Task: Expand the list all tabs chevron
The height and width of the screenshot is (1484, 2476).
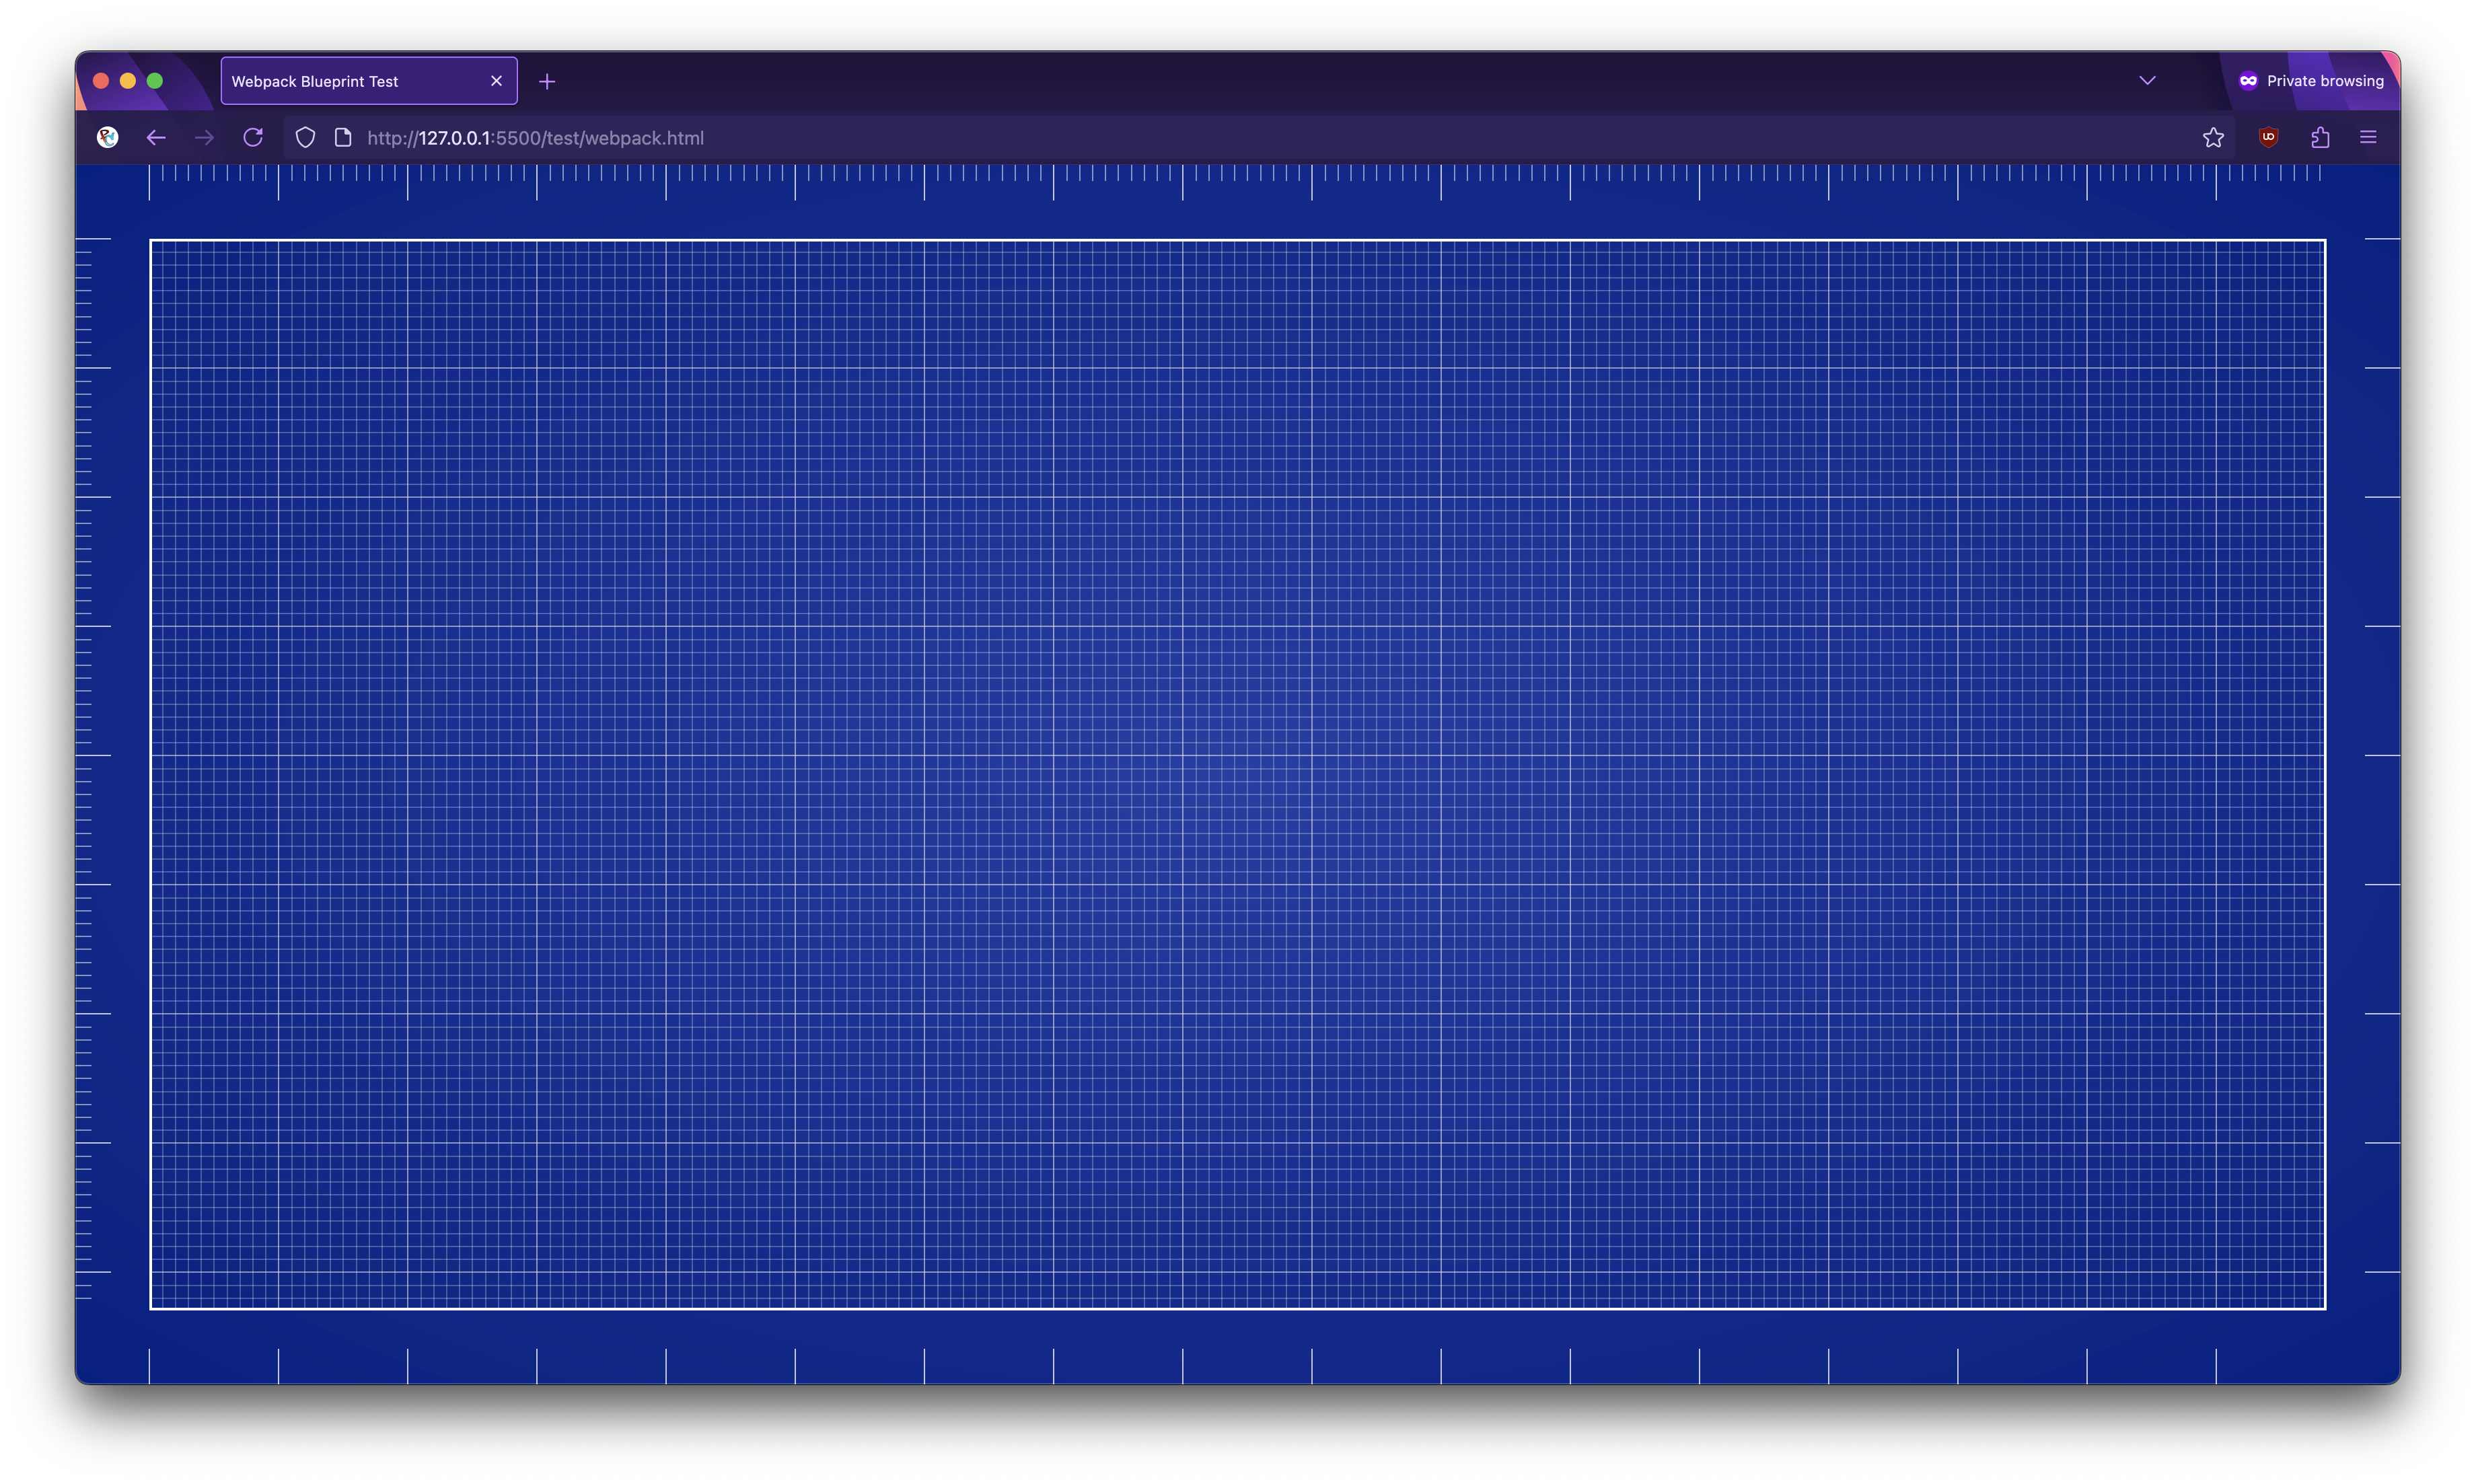Action: click(x=2147, y=81)
